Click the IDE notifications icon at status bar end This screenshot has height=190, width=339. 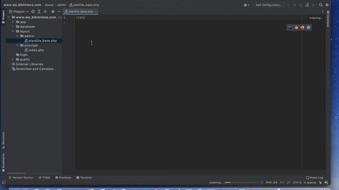[326, 183]
